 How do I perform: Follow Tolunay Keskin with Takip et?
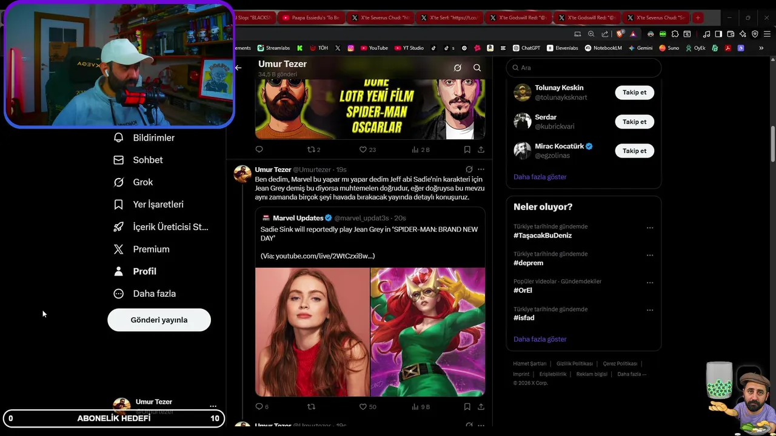click(x=634, y=93)
